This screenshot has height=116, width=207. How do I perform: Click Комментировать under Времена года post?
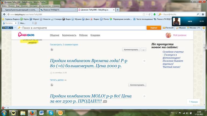tap(137, 85)
